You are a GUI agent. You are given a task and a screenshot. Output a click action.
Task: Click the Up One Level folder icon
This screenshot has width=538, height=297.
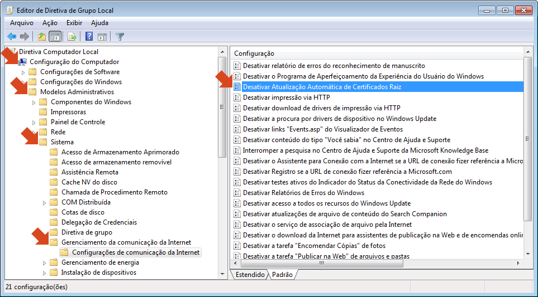[x=41, y=37]
